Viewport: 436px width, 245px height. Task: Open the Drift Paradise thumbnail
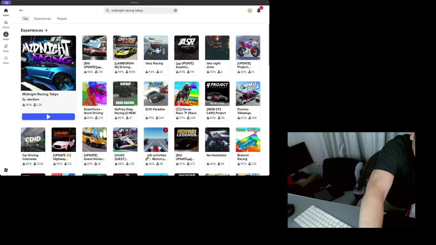pos(156,94)
